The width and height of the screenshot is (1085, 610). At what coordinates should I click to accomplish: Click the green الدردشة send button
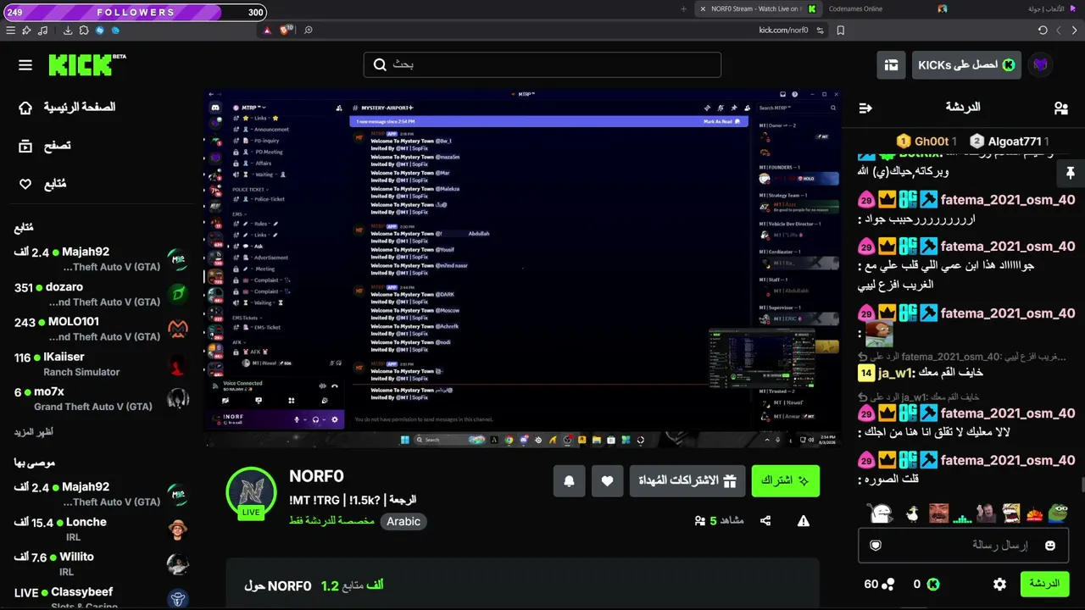1044,584
